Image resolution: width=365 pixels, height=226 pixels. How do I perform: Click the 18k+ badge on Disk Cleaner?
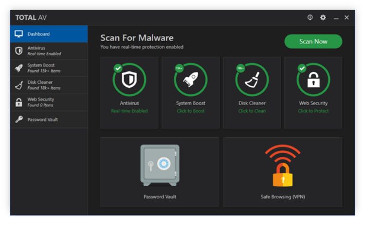[240, 68]
